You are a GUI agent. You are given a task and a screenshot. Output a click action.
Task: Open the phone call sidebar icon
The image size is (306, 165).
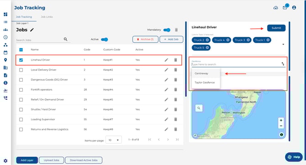[5, 98]
